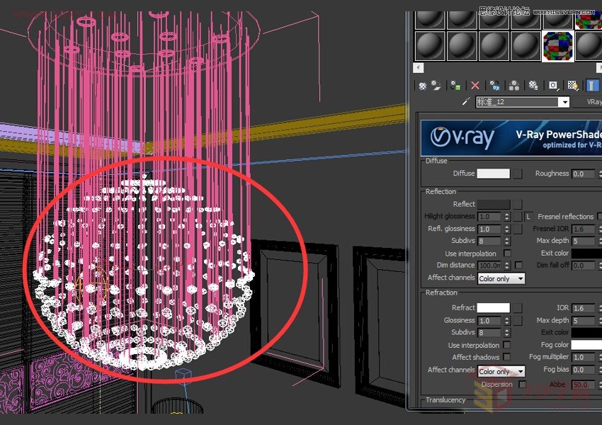Enable Use interpolation under Reflection
This screenshot has width=602, height=425.
tap(507, 253)
